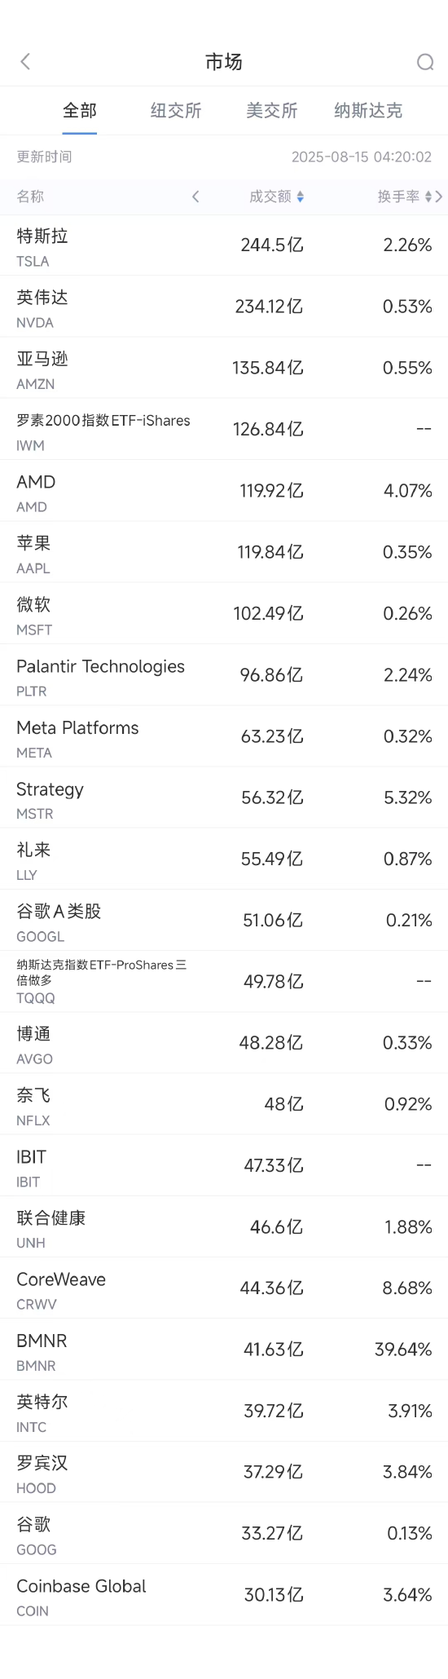Switch to the 纽交所 tab

176,111
